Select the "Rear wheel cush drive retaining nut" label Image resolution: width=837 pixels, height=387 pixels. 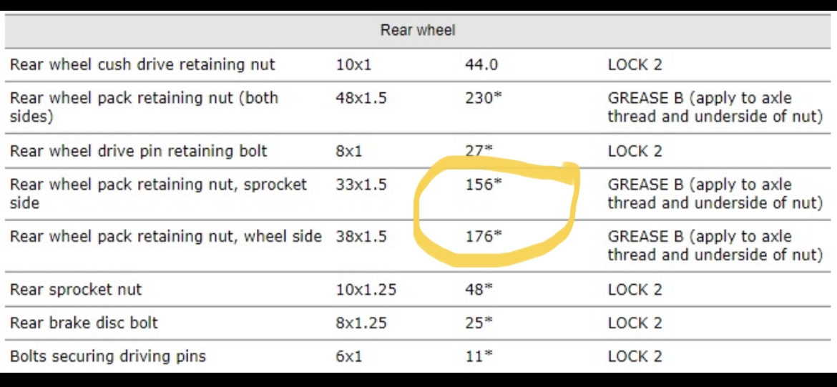pyautogui.click(x=142, y=64)
